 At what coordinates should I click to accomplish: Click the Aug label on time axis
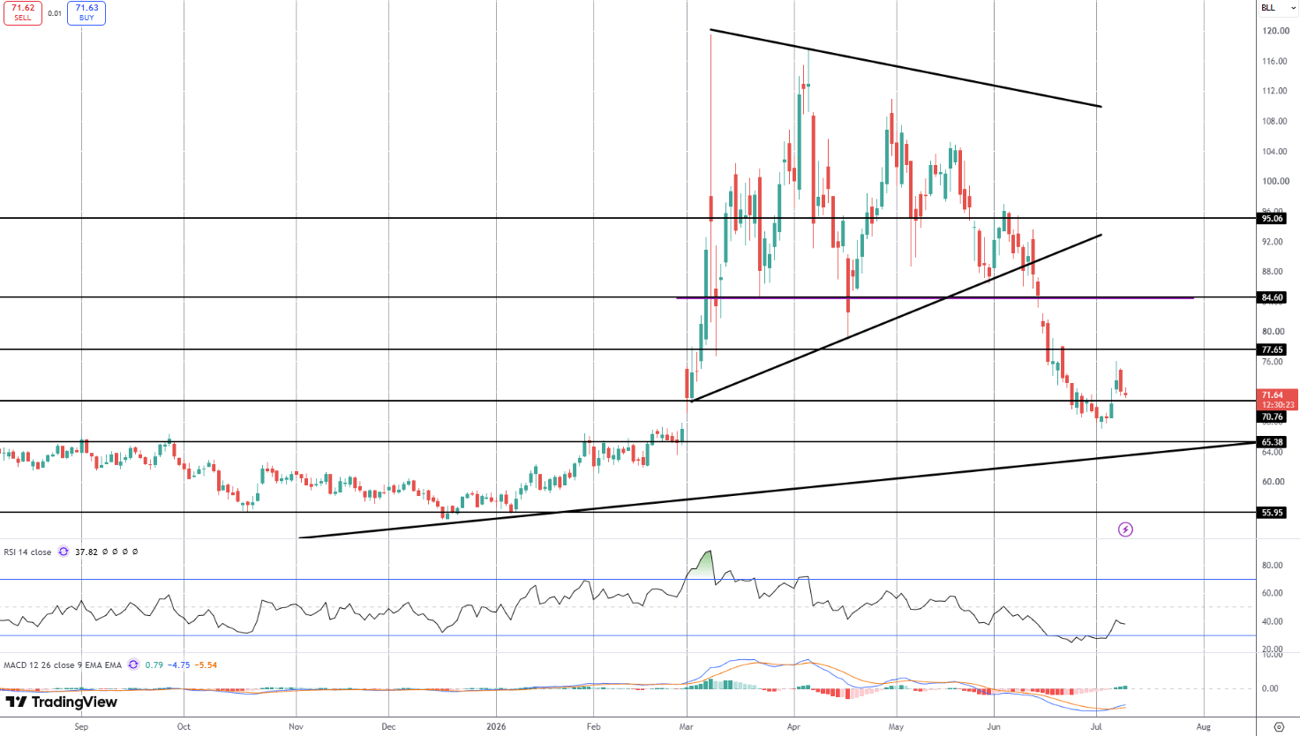1203,727
